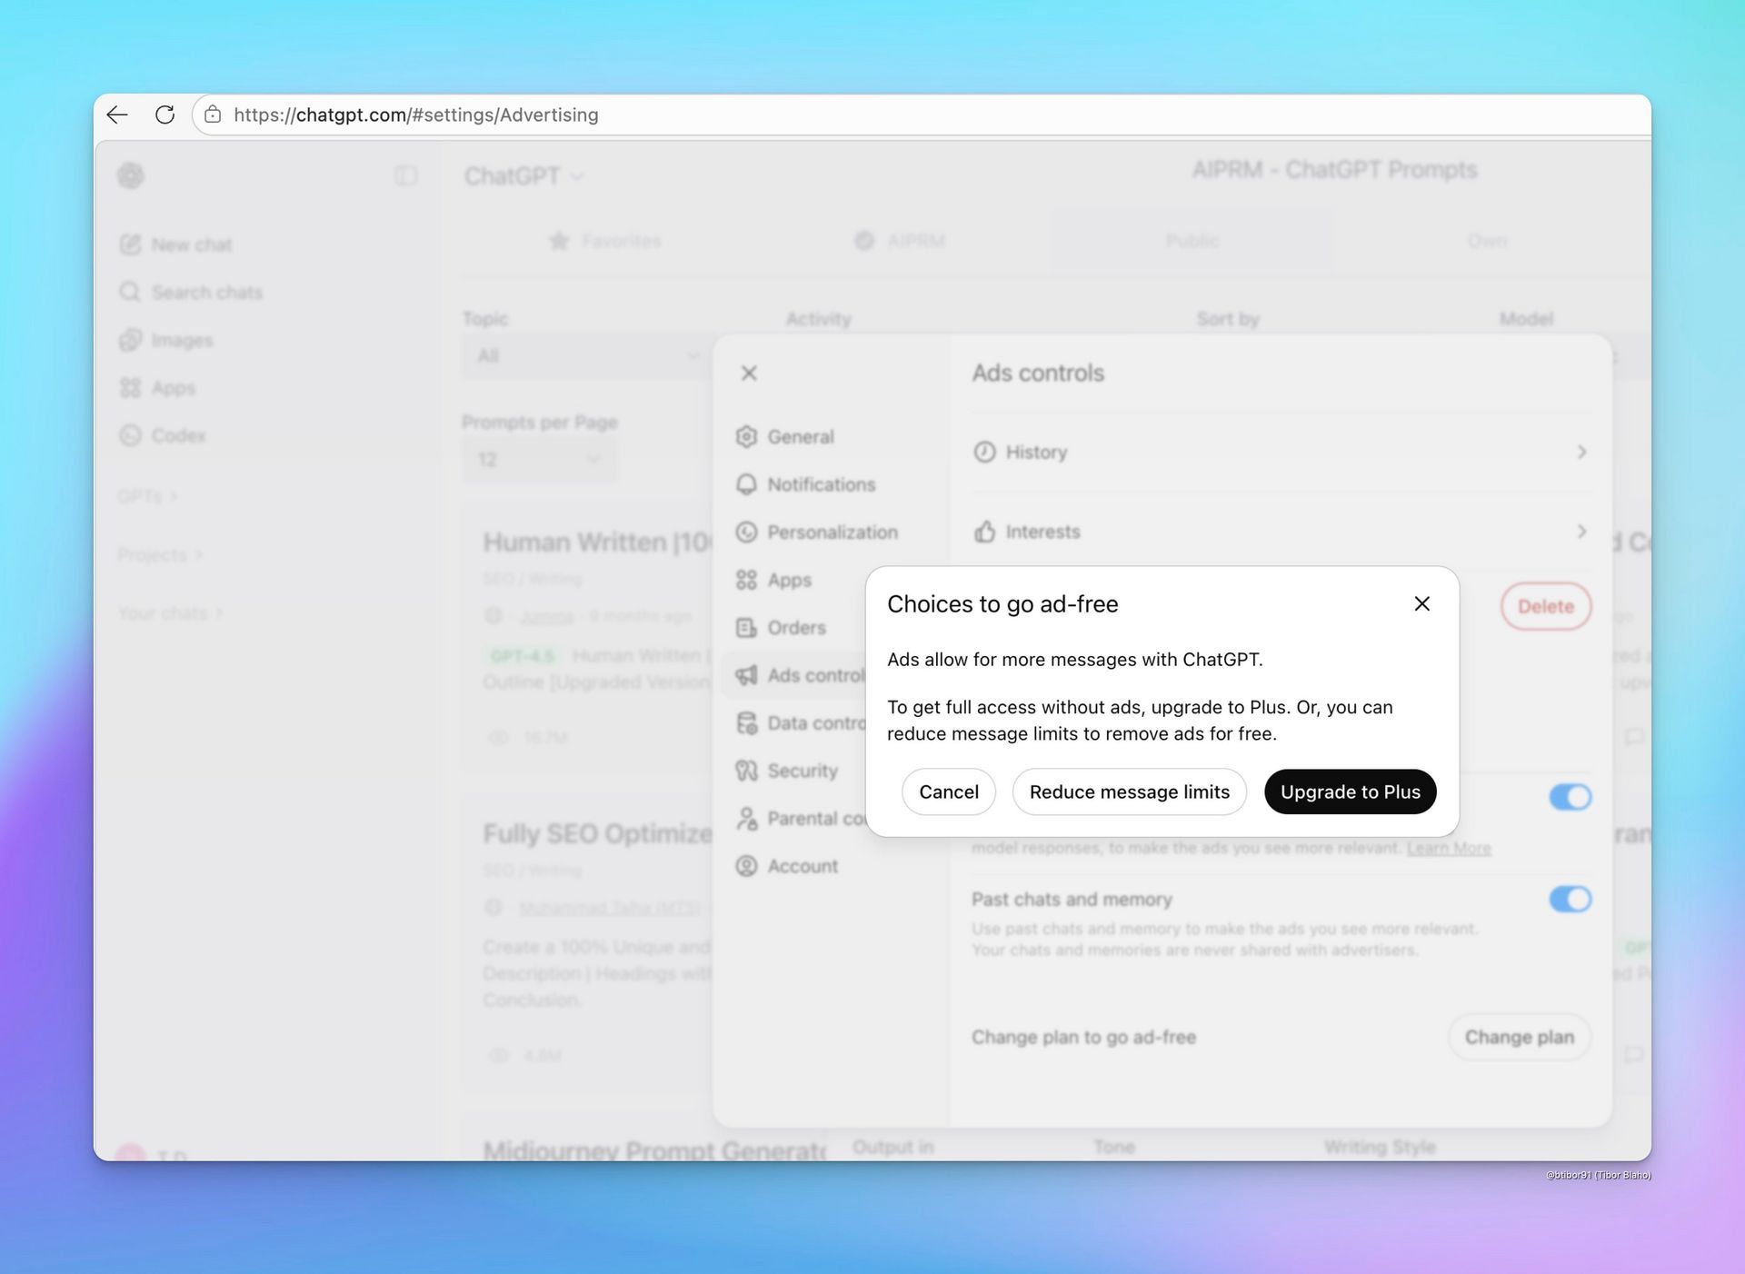
Task: Click the Ads controls megaphone icon
Action: tap(746, 675)
